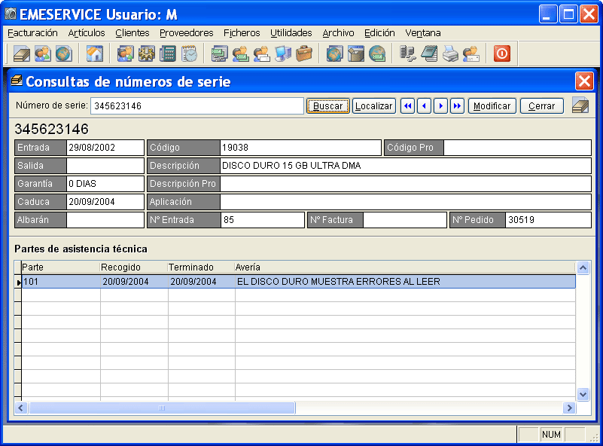The image size is (603, 446).
Task: Go to the next record with the single-right arrow
Action: [440, 105]
